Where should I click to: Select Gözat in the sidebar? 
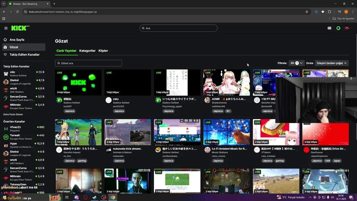(23, 47)
